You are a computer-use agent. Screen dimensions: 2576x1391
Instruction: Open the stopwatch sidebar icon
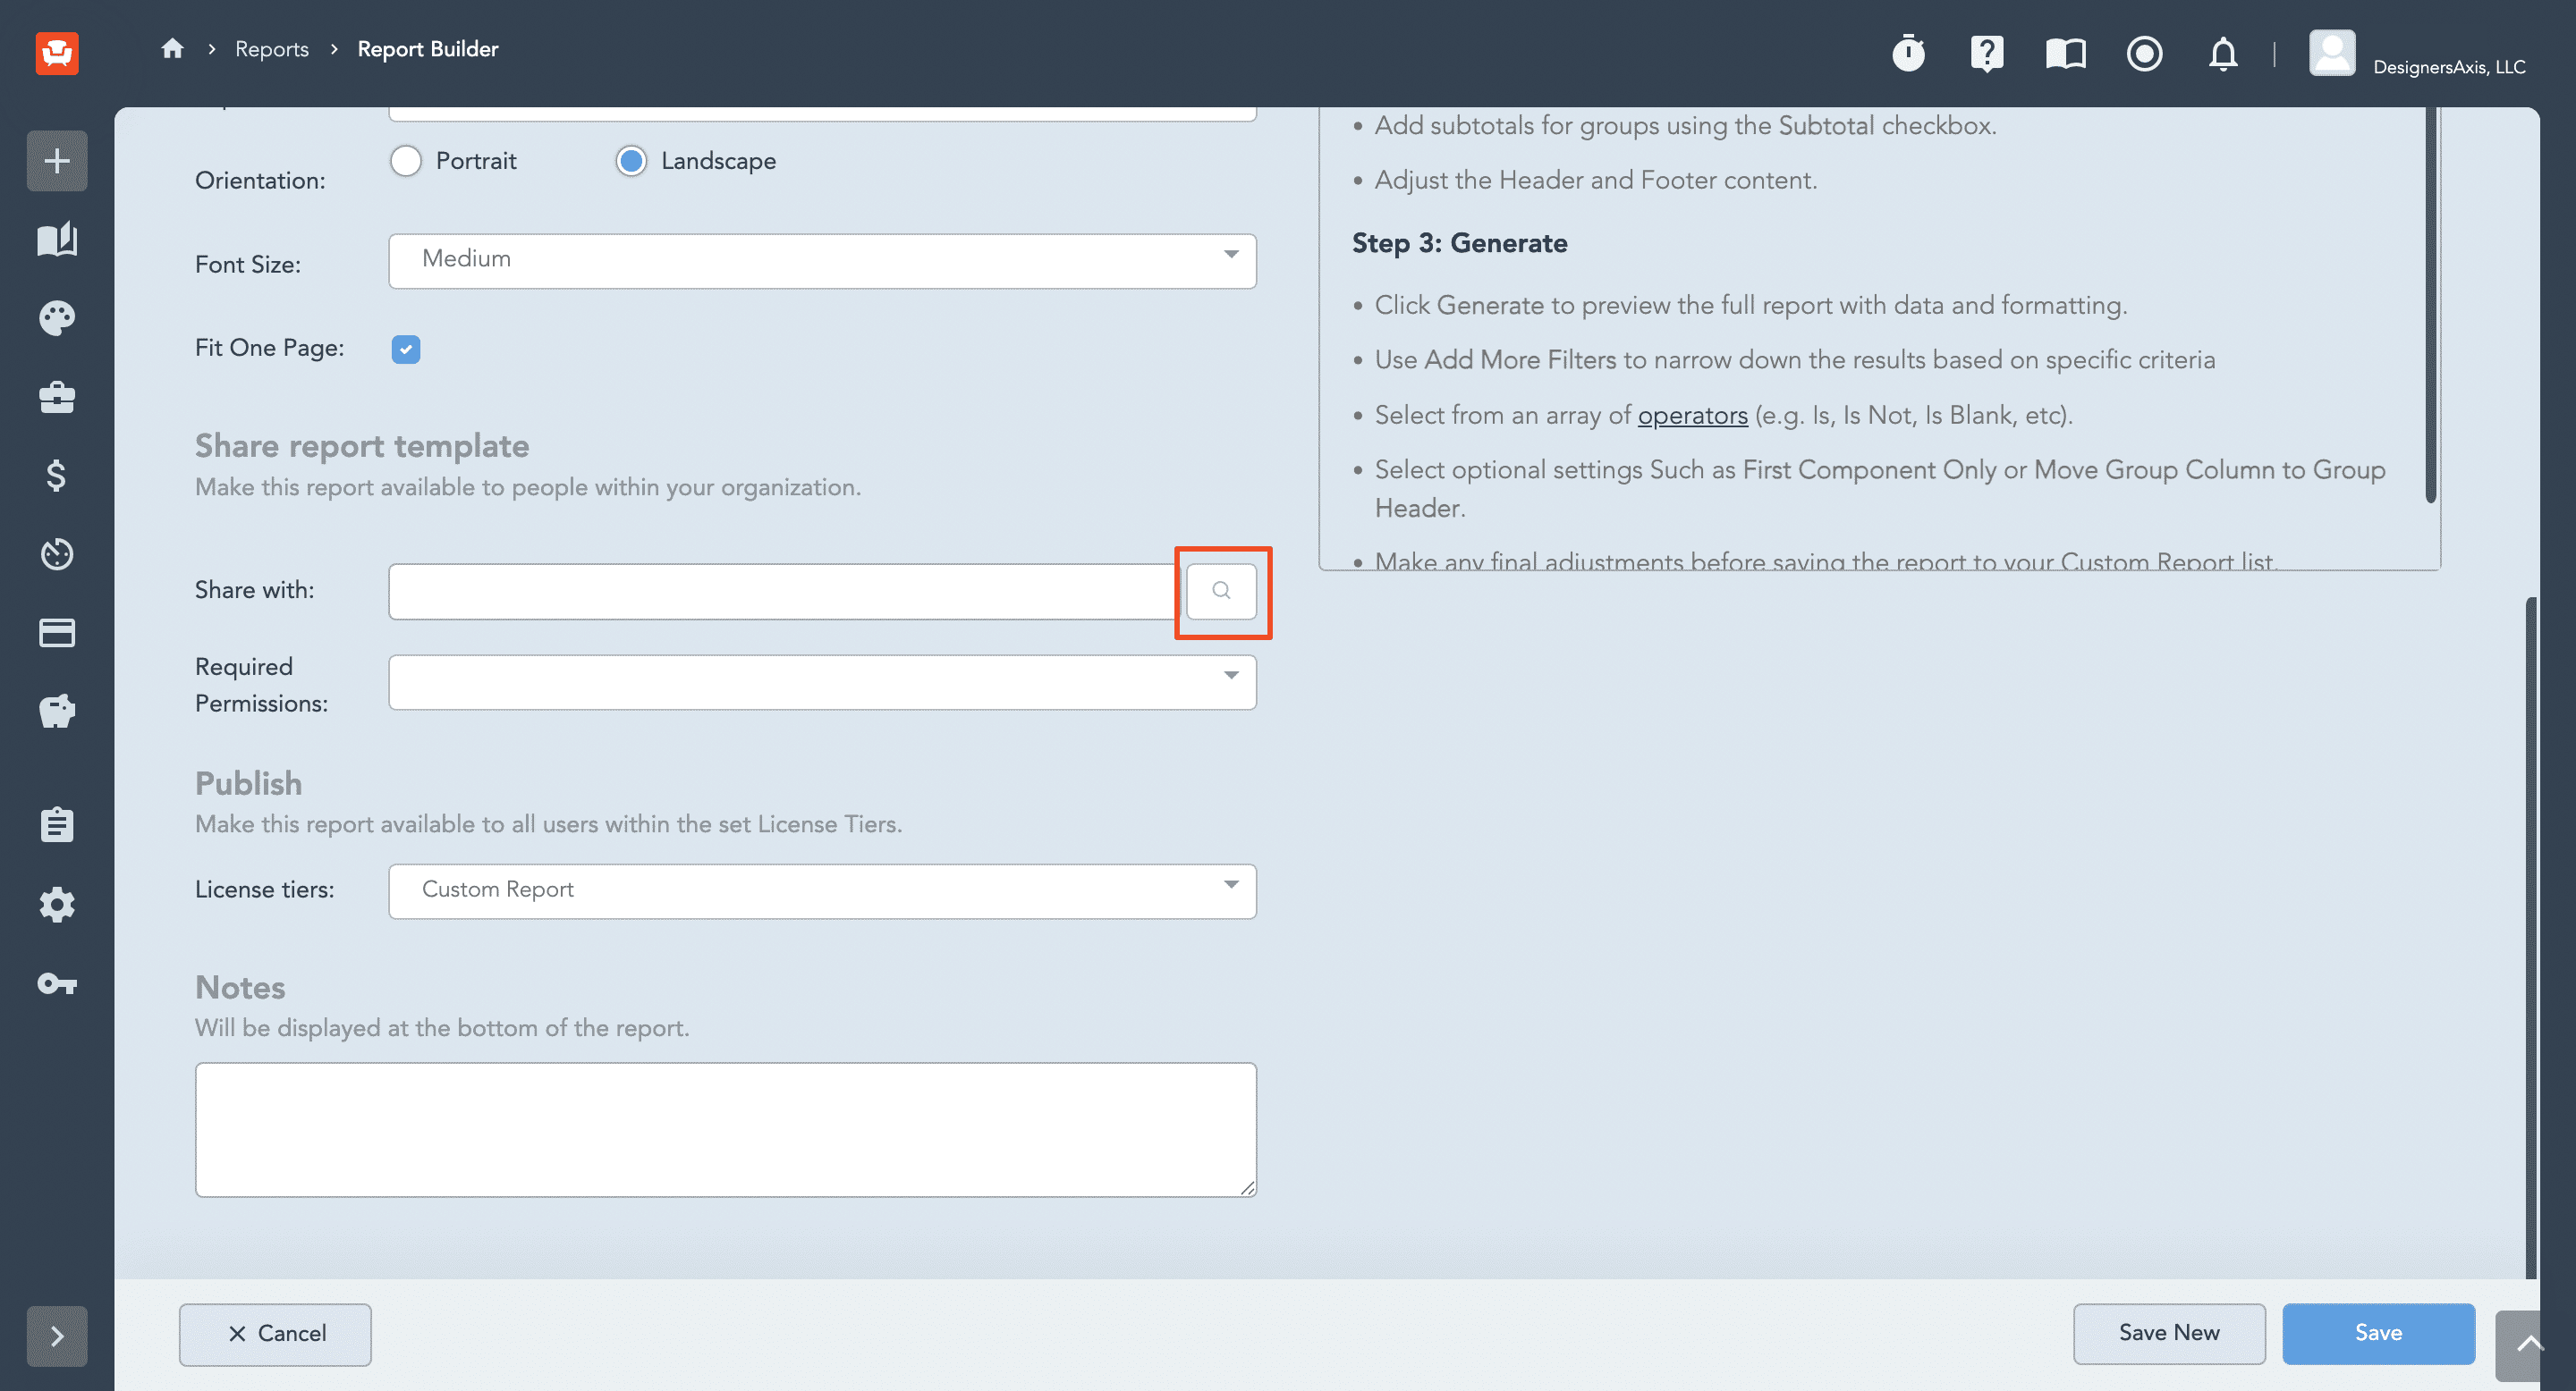point(57,553)
